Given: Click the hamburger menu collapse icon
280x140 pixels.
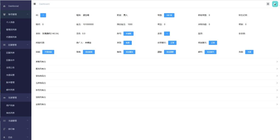Looking at the screenshot, I should 35,4.
